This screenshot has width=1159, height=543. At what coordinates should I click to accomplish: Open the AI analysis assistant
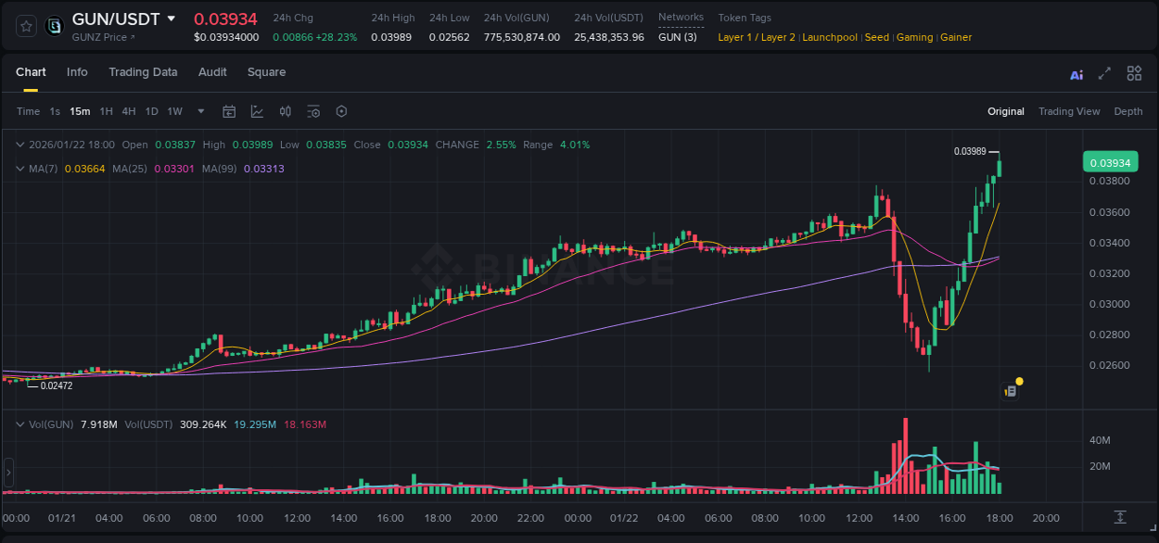[1076, 73]
